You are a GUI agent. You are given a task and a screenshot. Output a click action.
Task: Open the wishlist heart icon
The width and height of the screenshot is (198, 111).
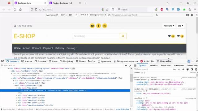[x=170, y=36]
